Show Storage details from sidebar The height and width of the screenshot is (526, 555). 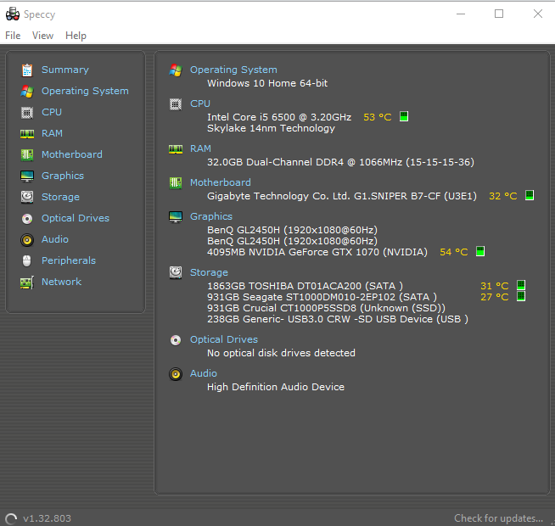point(60,197)
